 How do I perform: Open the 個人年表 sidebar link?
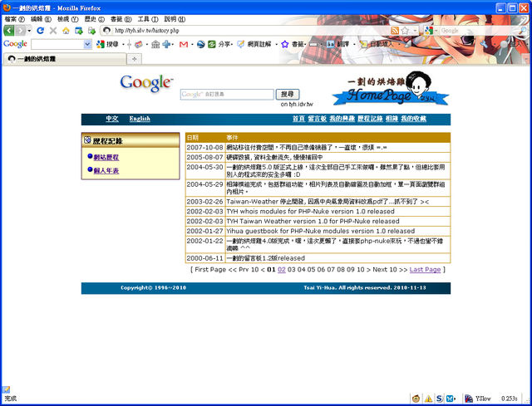[106, 171]
